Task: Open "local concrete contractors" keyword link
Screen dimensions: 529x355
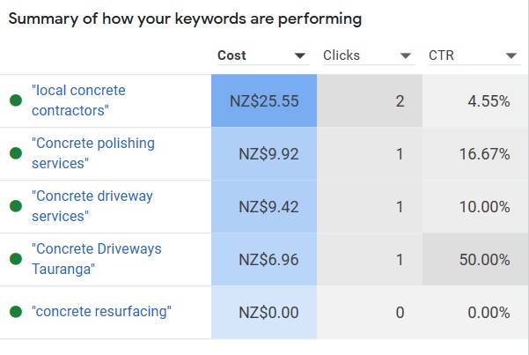Action: tap(78, 100)
